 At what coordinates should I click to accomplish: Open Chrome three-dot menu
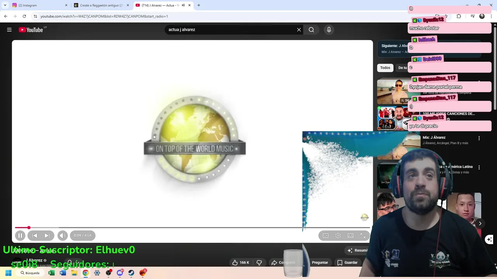492,16
